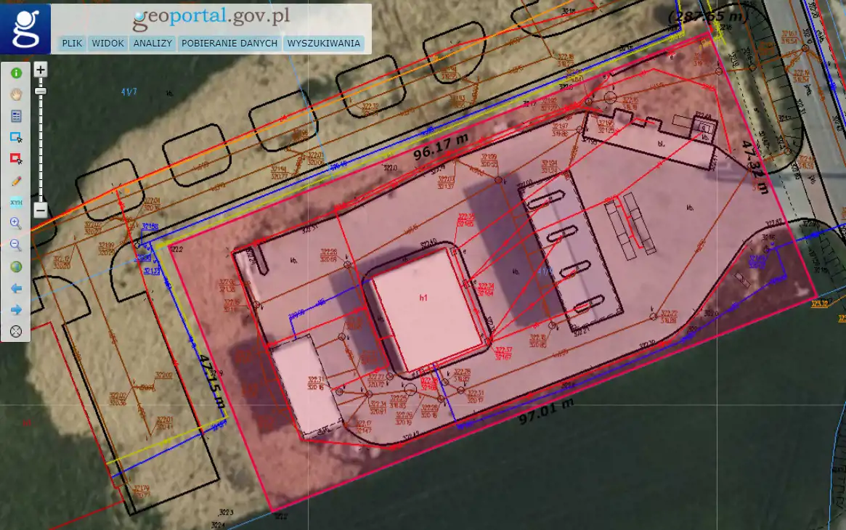The height and width of the screenshot is (530, 846).
Task: Select the hand pan tool
Action: coord(16,94)
